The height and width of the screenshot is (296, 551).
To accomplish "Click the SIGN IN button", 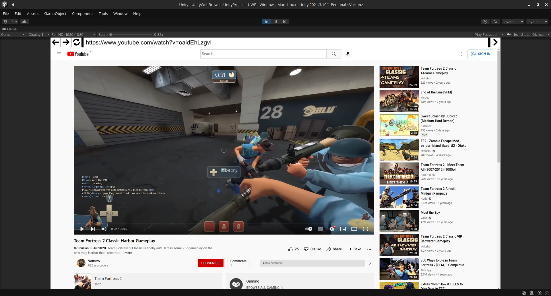I will (x=480, y=54).
